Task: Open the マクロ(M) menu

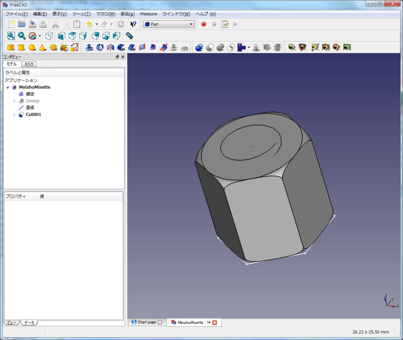Action: [x=105, y=14]
